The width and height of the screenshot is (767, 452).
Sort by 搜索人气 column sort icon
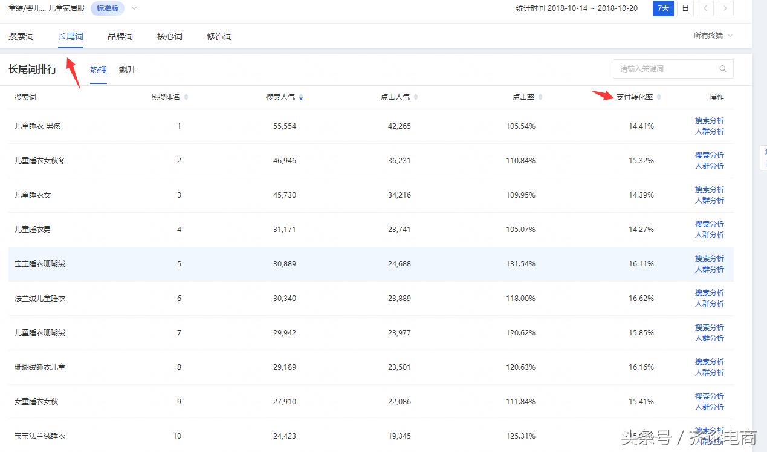click(301, 97)
